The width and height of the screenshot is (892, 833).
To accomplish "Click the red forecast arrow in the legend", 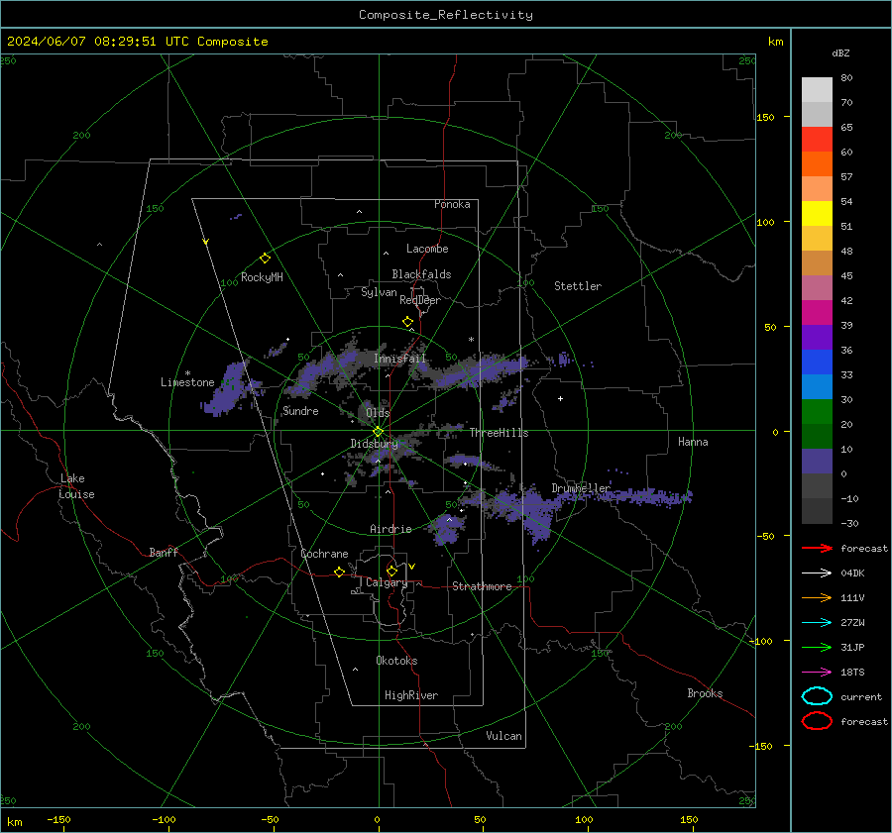I will click(817, 548).
